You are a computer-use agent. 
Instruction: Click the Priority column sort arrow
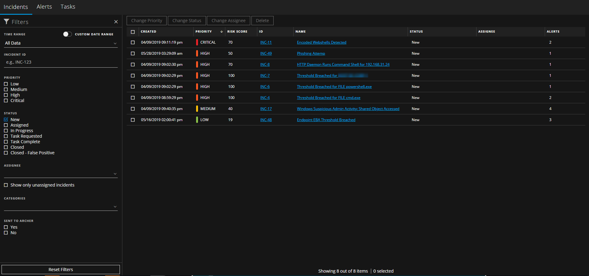click(x=221, y=32)
